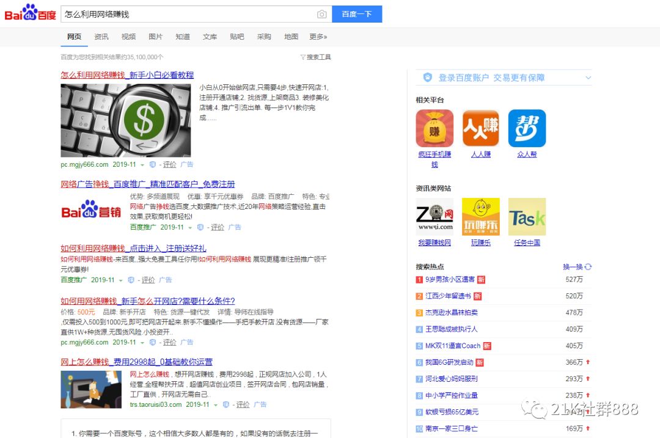Viewport: 660px width, 438px height.
Task: Click the Baidu logo
Action: coord(30,13)
